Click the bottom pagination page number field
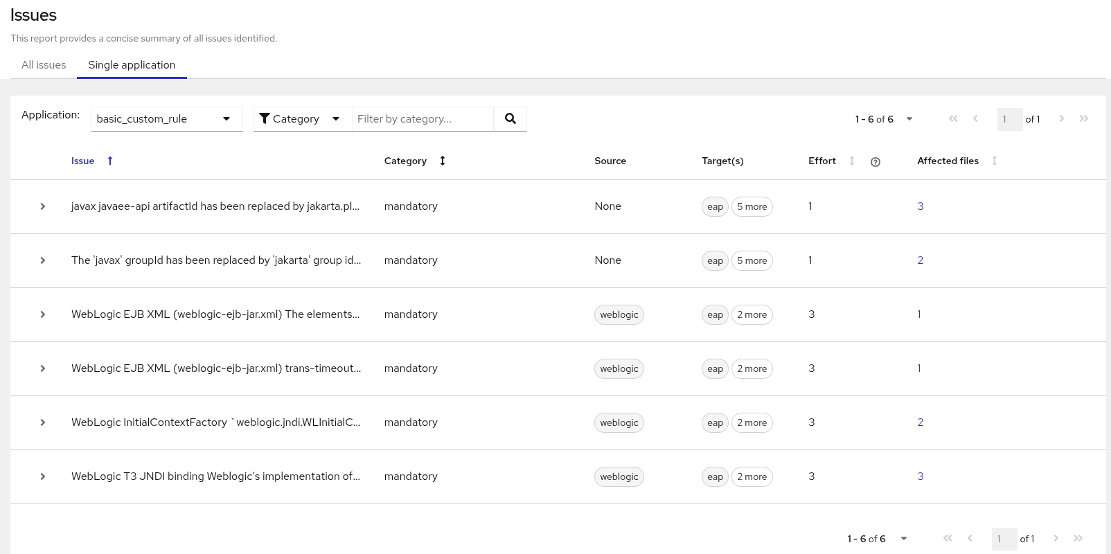1111x554 pixels. pyautogui.click(x=1004, y=539)
